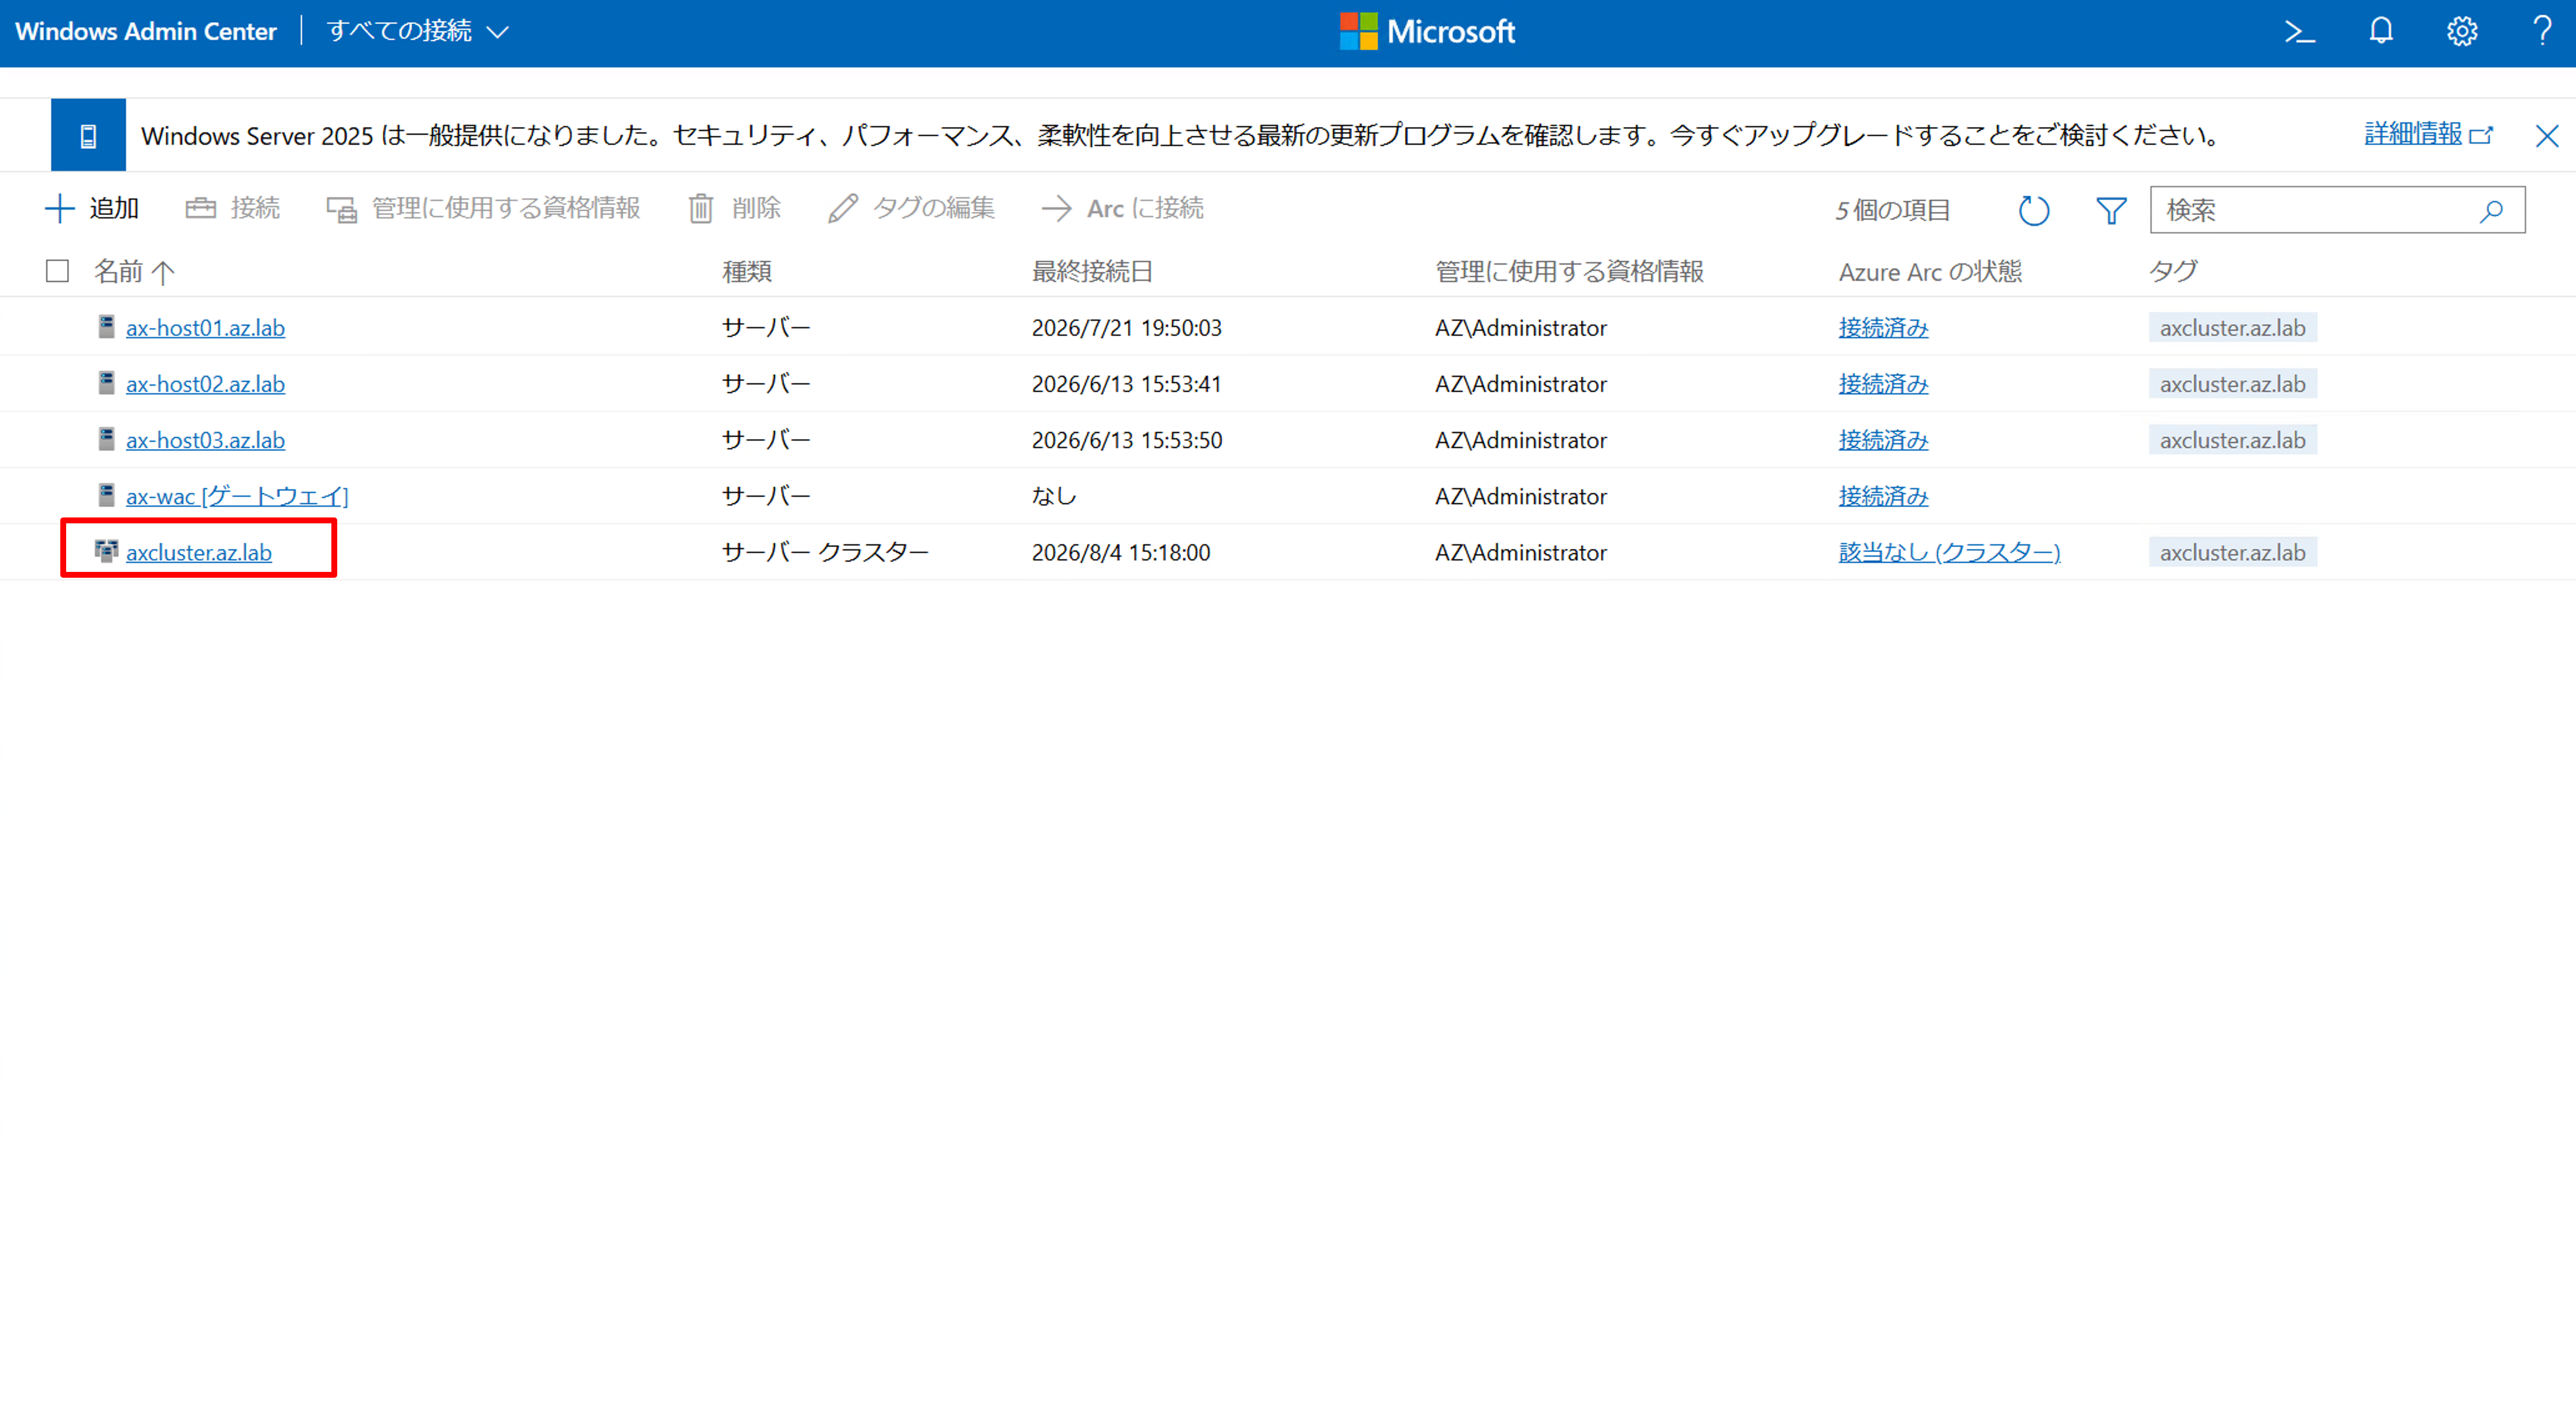Click 追加 to add a connection

[x=92, y=208]
